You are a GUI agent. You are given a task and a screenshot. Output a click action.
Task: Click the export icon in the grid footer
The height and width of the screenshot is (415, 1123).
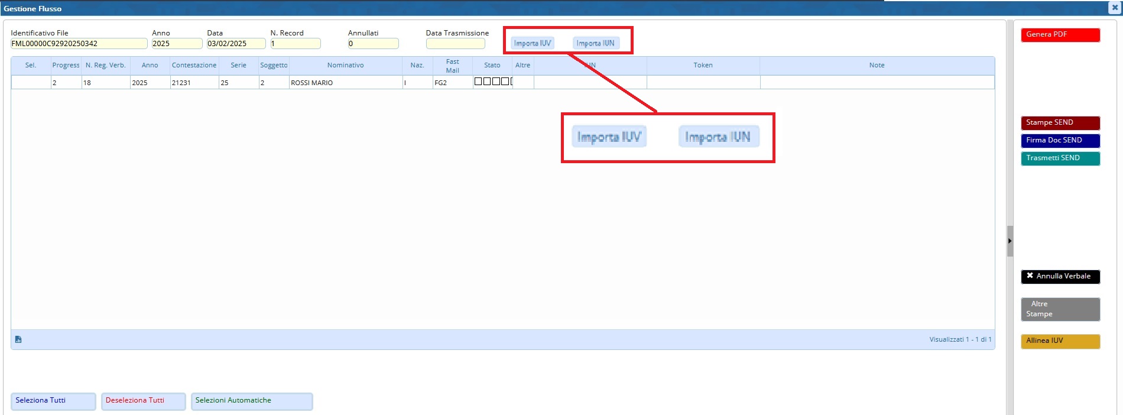click(18, 339)
